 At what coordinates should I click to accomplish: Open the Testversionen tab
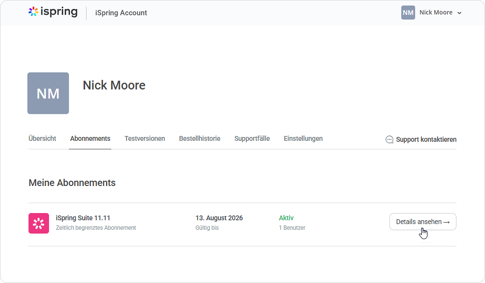(x=145, y=138)
